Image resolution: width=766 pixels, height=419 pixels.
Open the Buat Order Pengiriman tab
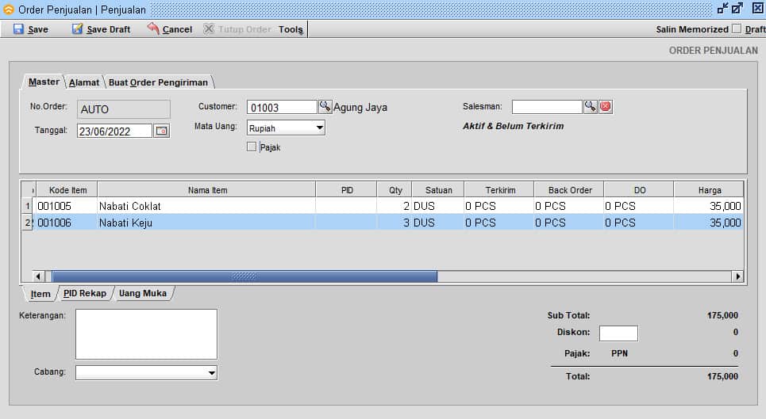pos(158,82)
